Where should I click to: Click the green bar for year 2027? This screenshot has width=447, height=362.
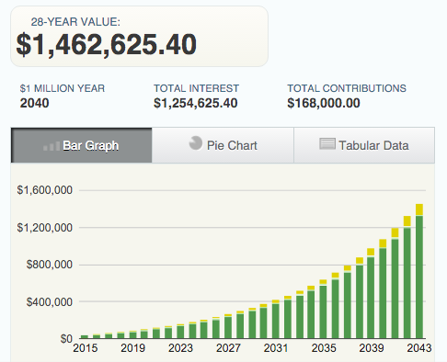228,328
